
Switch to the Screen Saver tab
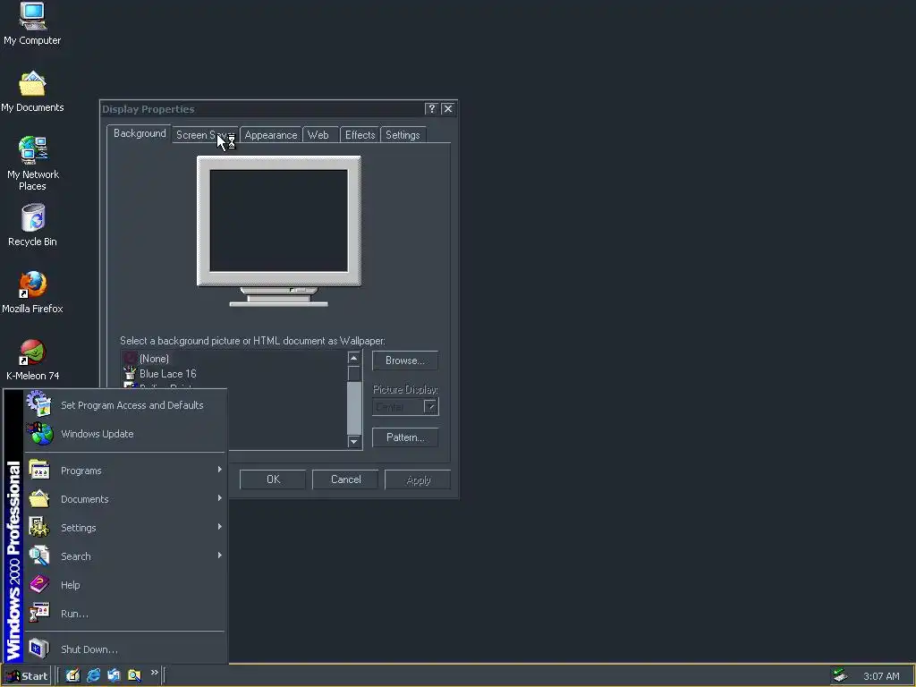click(205, 135)
